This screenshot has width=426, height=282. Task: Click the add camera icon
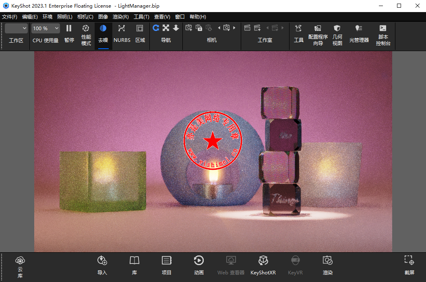(189, 28)
